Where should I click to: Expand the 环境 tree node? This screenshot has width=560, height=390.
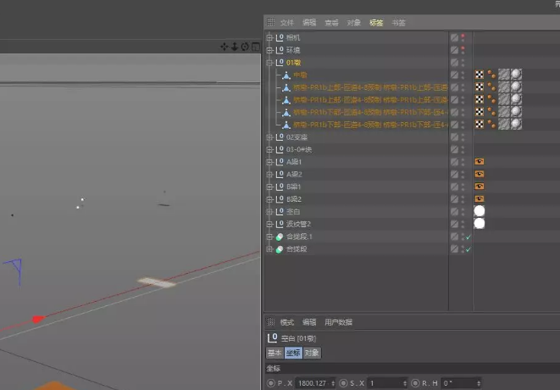tap(269, 50)
